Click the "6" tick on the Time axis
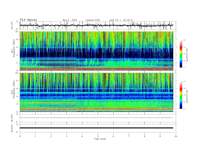The width and height of the screenshot is (198, 153). 113,136
